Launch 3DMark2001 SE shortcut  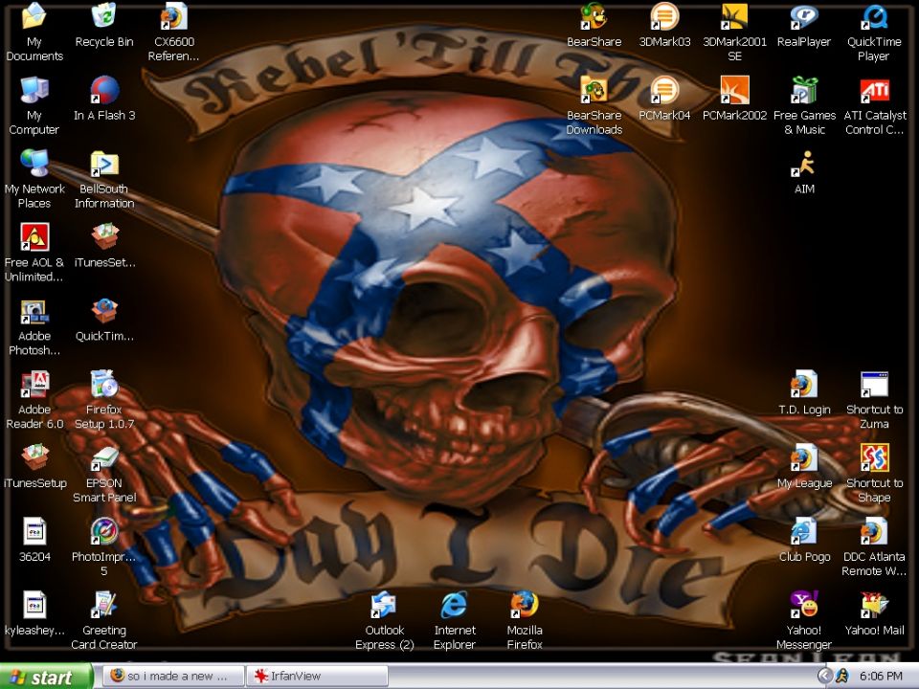[734, 17]
